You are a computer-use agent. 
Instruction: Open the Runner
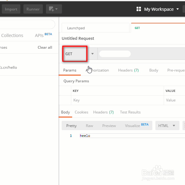click(33, 9)
